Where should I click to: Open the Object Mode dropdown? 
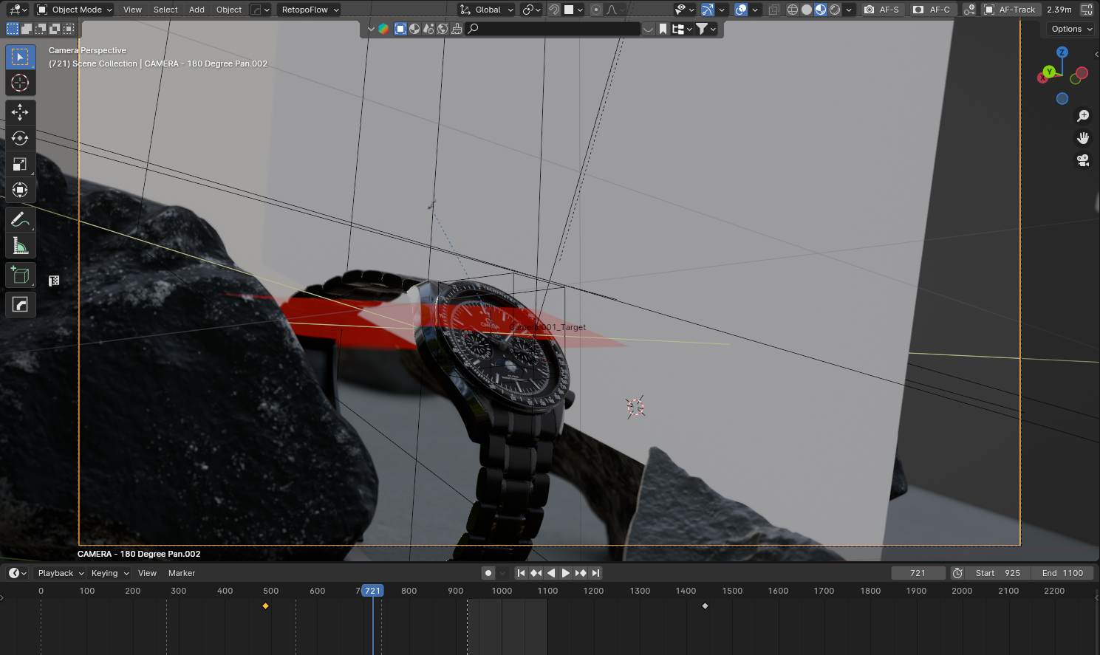click(x=75, y=10)
